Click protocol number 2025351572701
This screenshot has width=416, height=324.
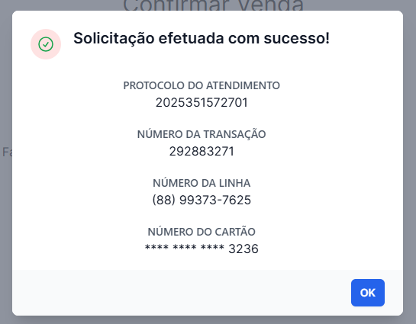click(202, 102)
